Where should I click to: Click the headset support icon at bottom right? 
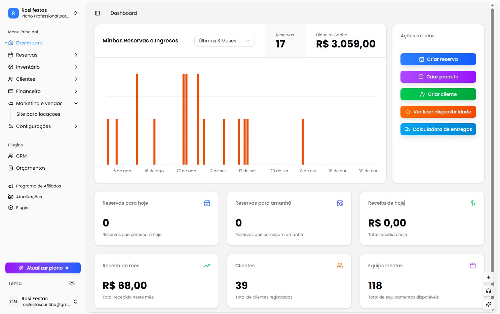pos(489,291)
